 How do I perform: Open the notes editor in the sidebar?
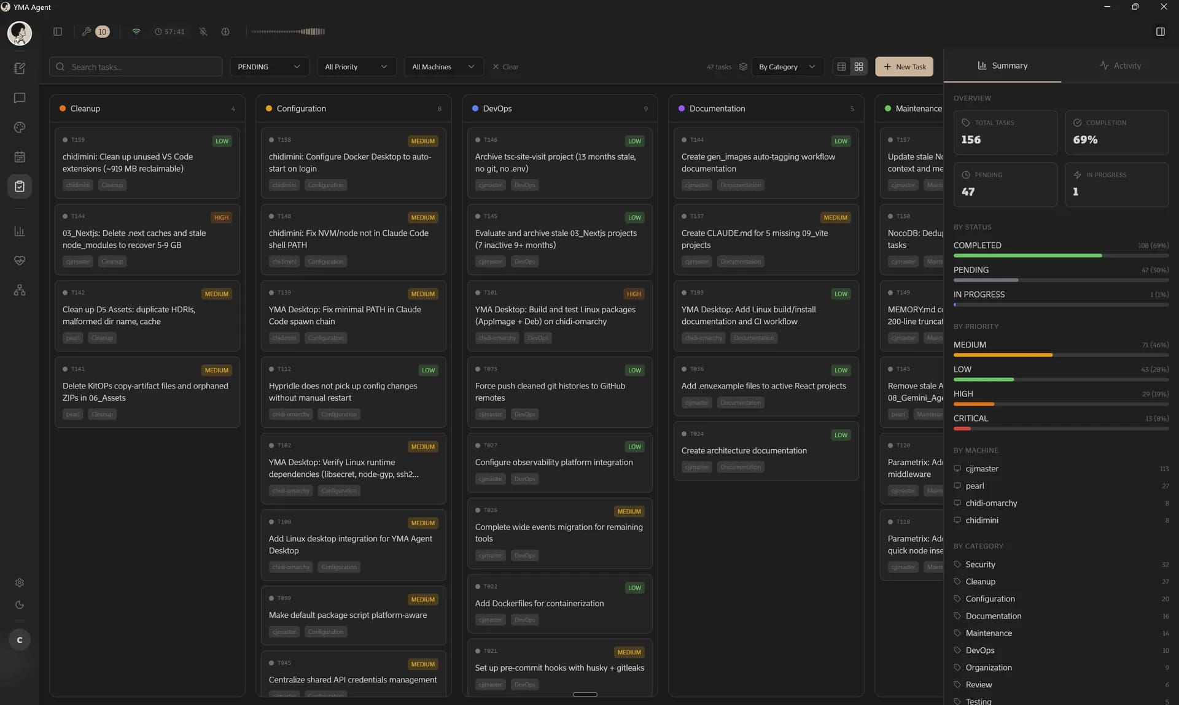pyautogui.click(x=20, y=69)
